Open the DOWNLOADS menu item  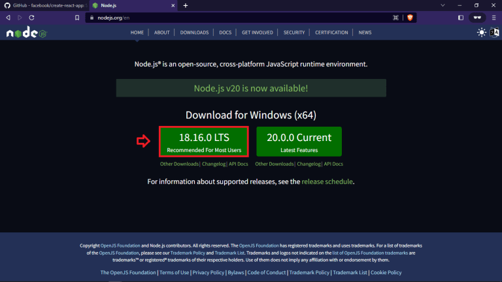(x=194, y=33)
